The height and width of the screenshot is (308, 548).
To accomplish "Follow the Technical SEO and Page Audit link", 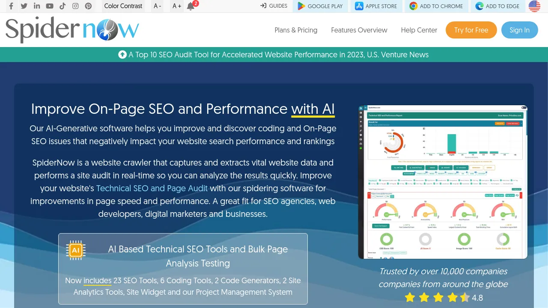I will pos(152,188).
